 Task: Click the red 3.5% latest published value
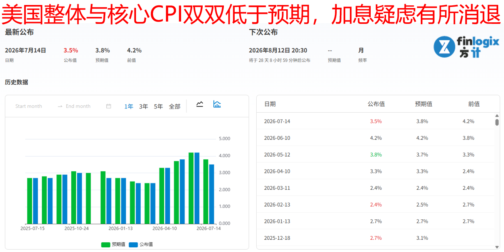[x=71, y=50]
